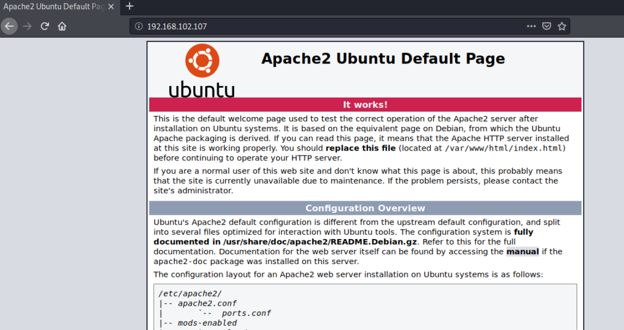
Task: Close the Apache2 Ubuntu Default Page tab
Action: (111, 7)
